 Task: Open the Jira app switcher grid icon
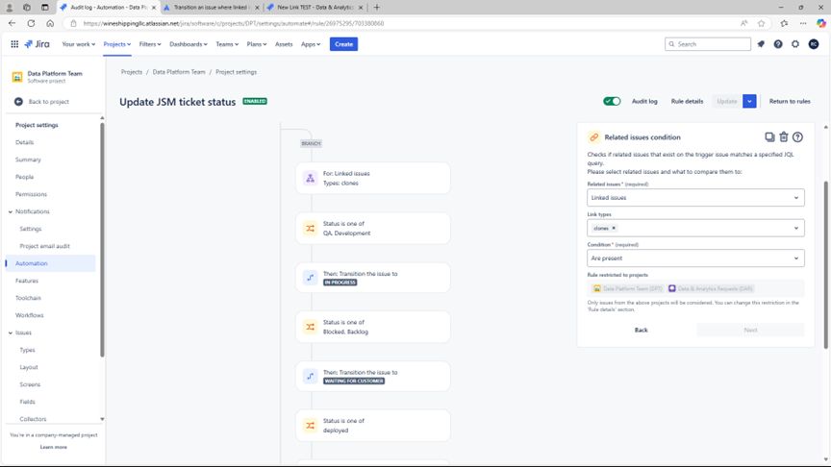(14, 44)
